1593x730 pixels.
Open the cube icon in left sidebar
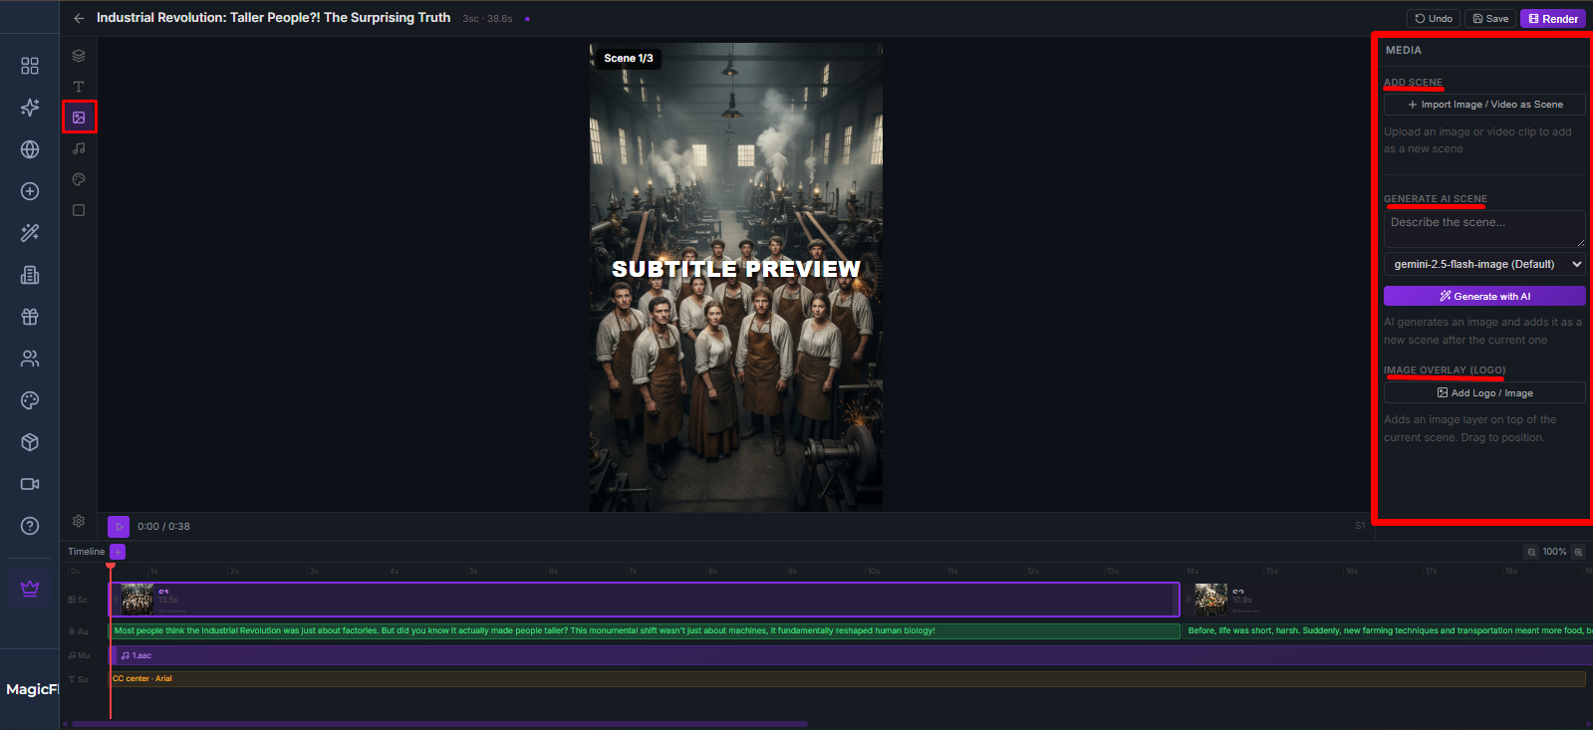(30, 442)
